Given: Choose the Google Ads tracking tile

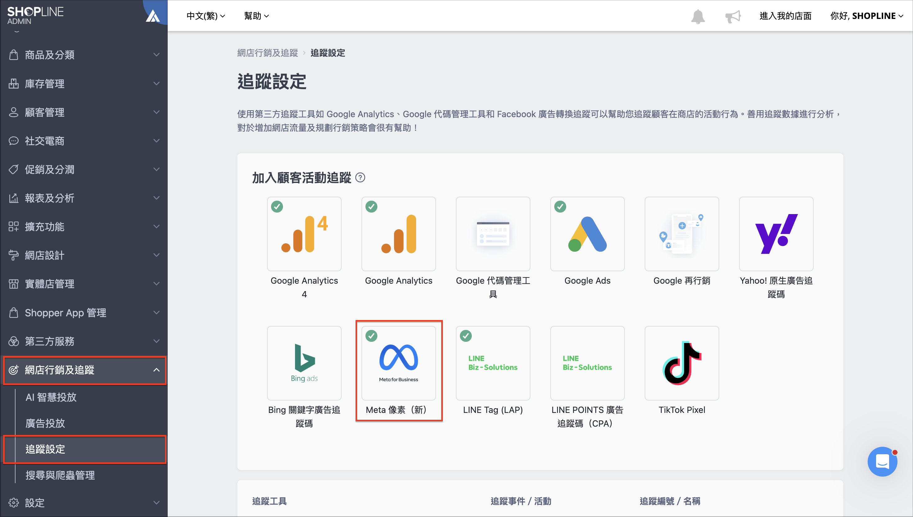Looking at the screenshot, I should coord(587,234).
